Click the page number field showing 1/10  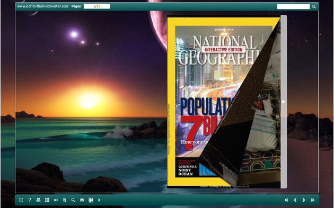point(96,6)
